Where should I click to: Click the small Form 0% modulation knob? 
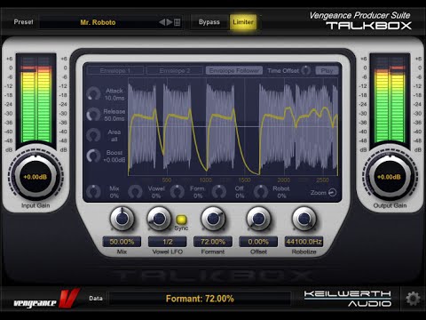[x=177, y=192]
